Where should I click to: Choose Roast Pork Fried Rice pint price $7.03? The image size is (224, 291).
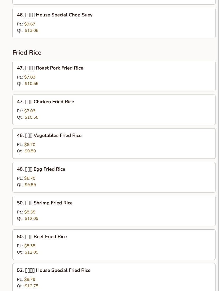(30, 77)
